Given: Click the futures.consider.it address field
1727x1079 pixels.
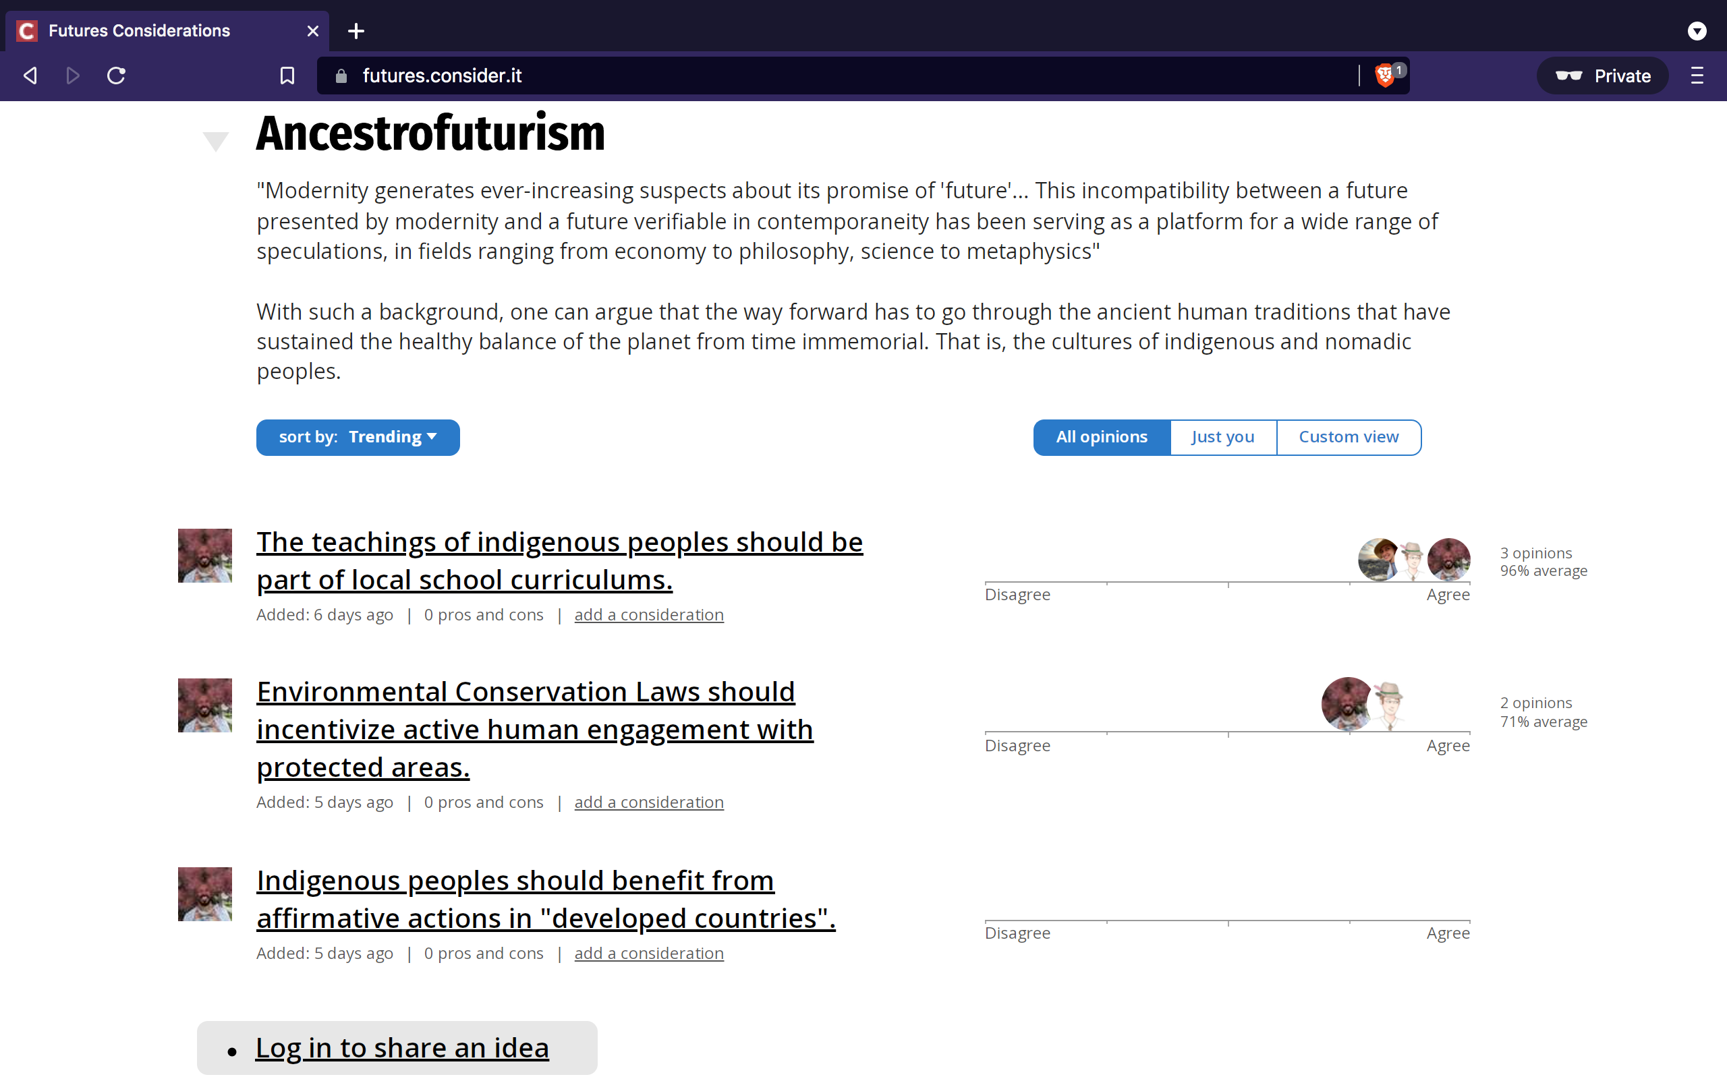Looking at the screenshot, I should 714,76.
